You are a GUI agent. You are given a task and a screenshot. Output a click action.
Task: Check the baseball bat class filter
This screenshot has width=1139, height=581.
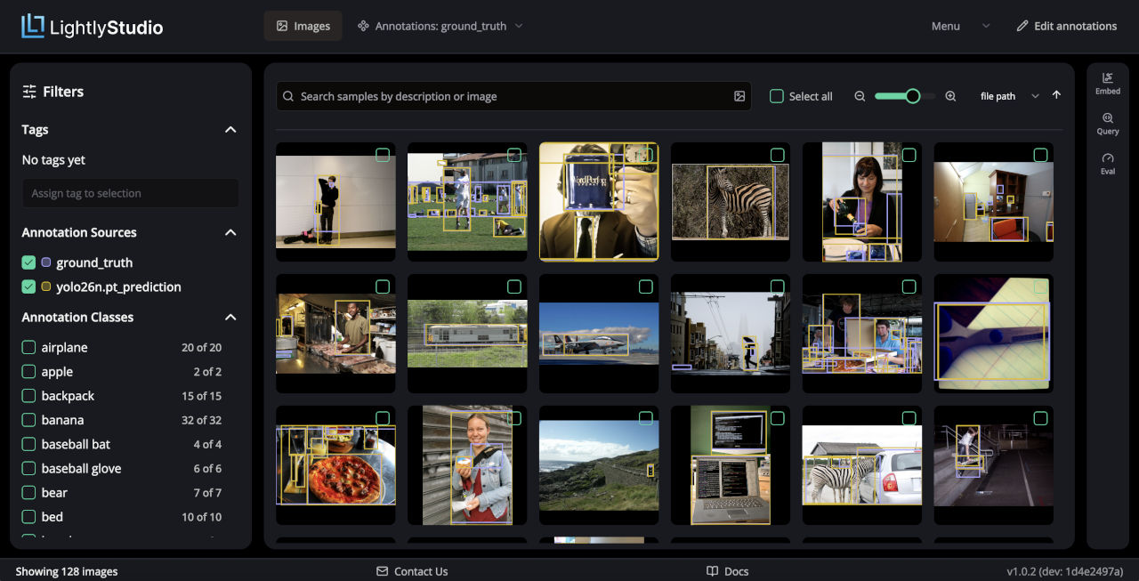click(x=28, y=444)
